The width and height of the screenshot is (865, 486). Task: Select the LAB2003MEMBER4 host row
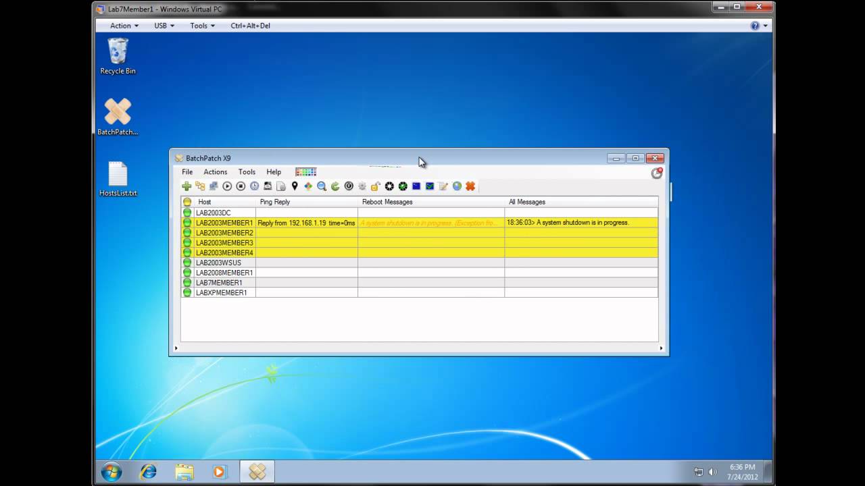(x=419, y=252)
